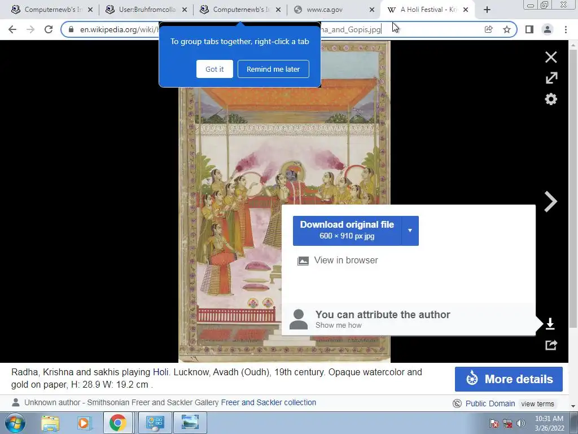Switch to www.ca.gov tab
This screenshot has height=434, width=578.
click(334, 10)
